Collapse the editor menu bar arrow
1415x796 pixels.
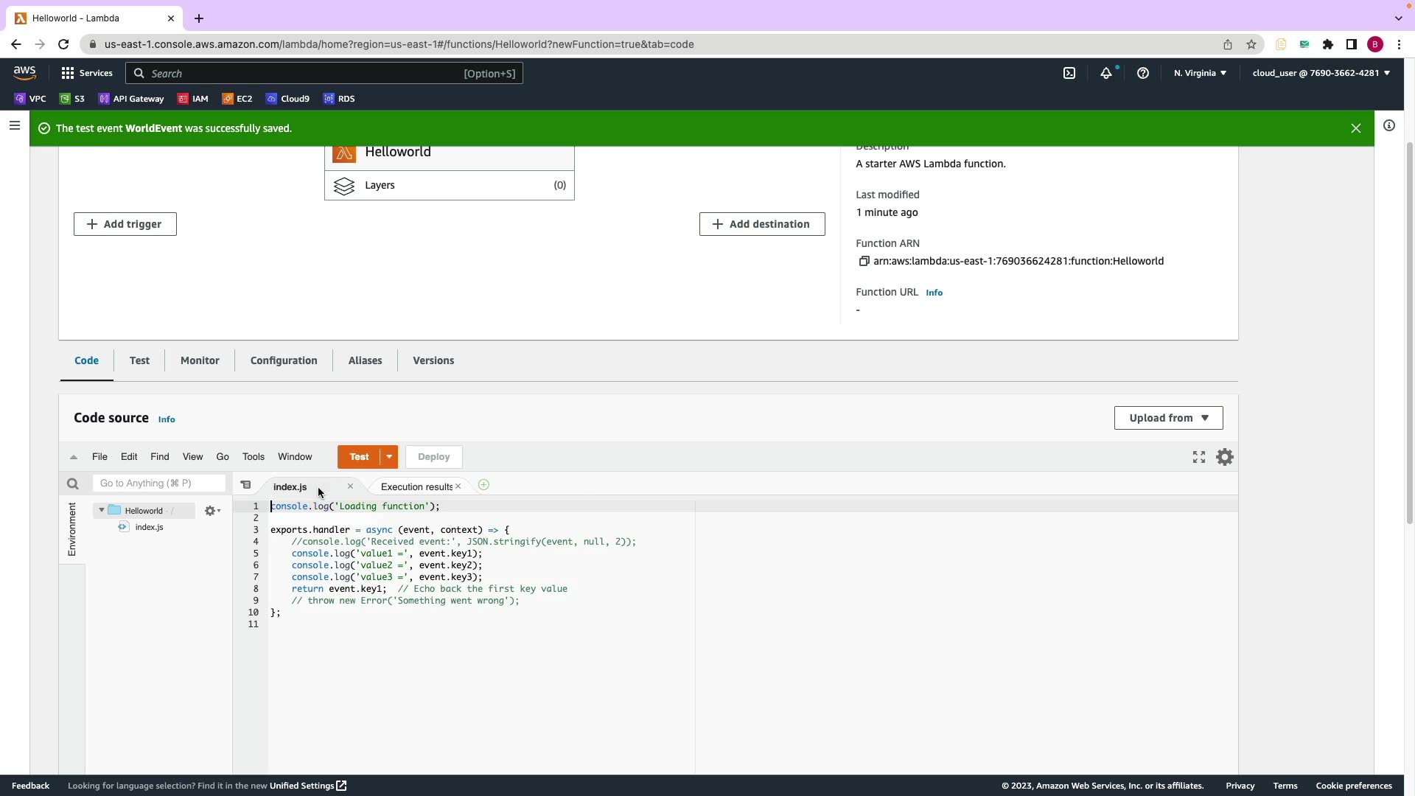click(x=74, y=458)
